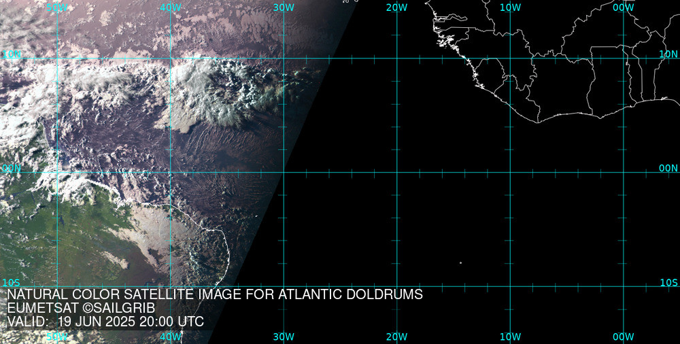680x344 pixels.
Task: Select the 30W label along the bottom edge
Action: click(284, 337)
